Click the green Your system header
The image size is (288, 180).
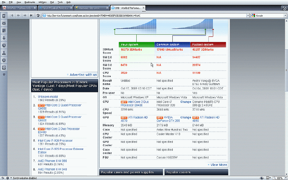tap(136, 44)
